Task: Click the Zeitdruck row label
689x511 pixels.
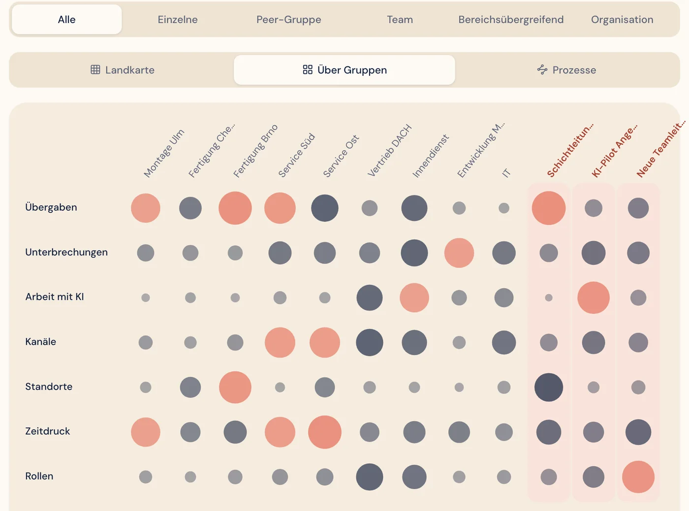Action: tap(48, 431)
